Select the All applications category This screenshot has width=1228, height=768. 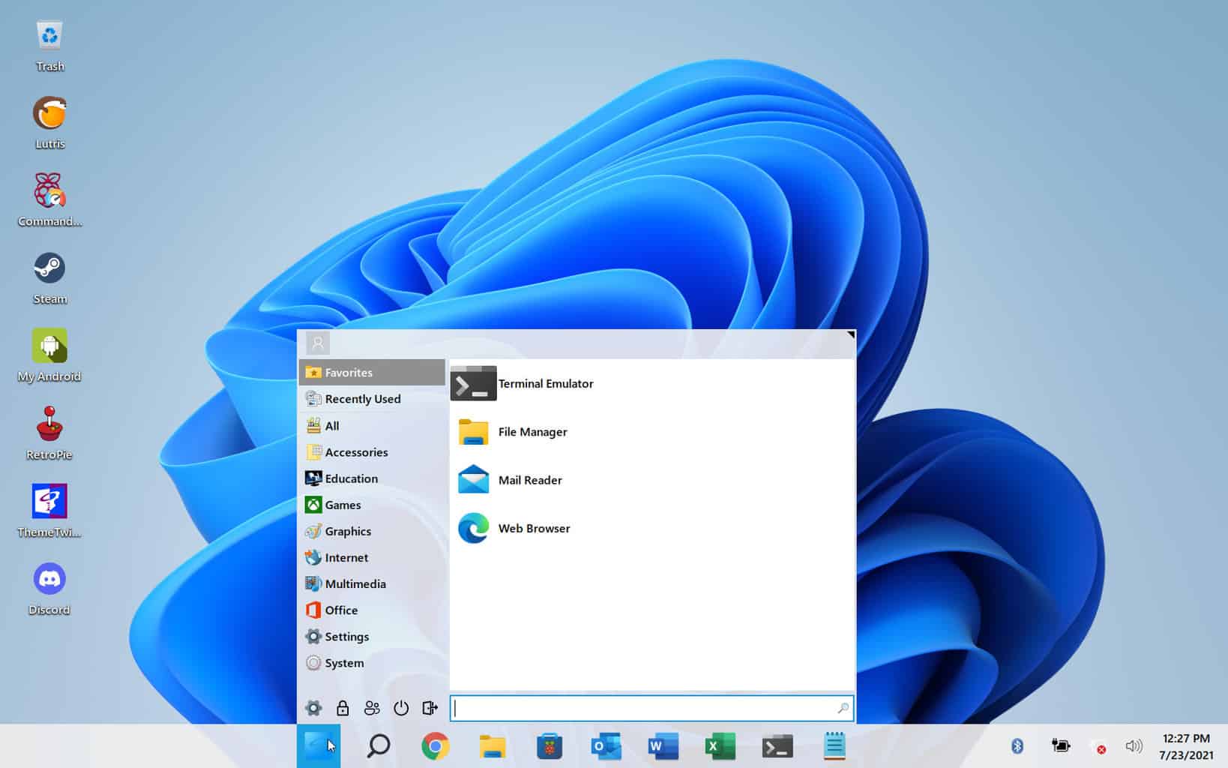click(372, 426)
